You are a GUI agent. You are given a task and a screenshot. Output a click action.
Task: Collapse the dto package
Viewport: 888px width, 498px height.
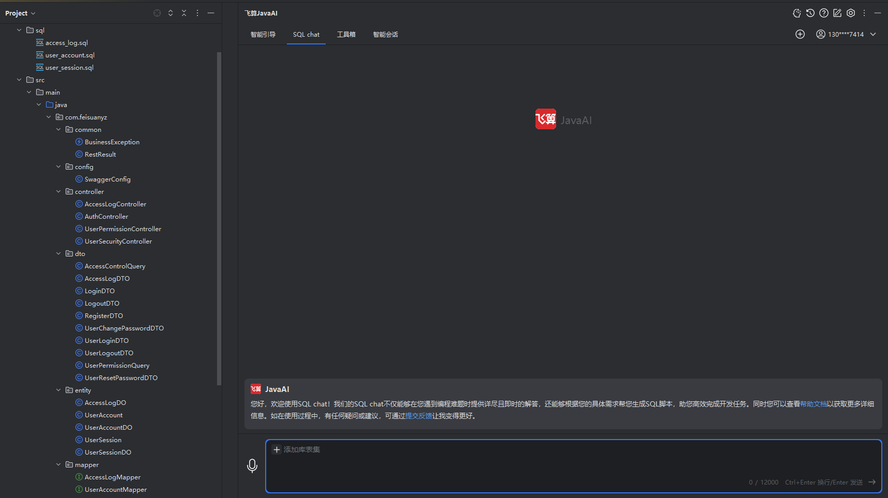tap(58, 253)
